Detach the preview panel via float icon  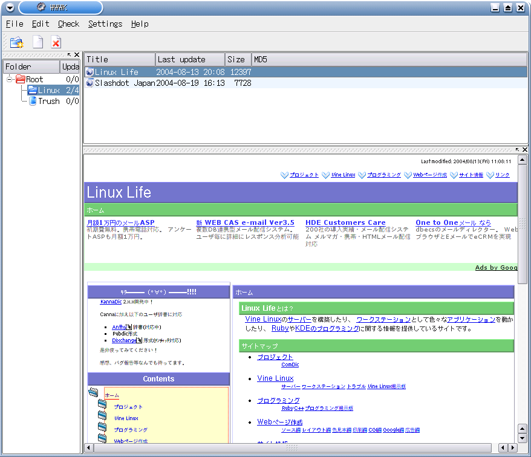[517, 149]
